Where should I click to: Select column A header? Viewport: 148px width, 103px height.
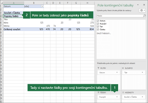14,3
